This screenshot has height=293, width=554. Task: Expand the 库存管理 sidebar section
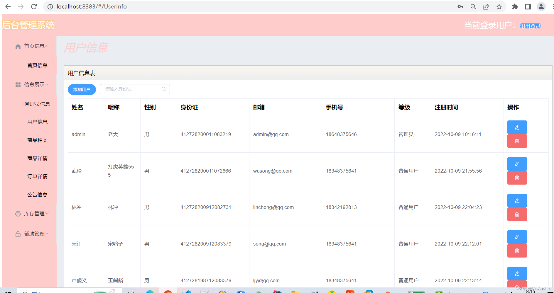(x=35, y=214)
